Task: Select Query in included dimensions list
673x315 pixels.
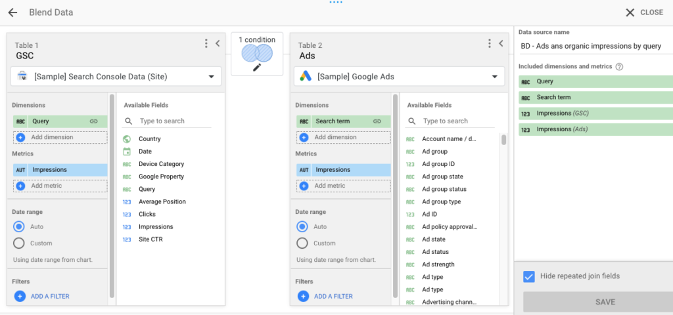Action: tap(595, 81)
